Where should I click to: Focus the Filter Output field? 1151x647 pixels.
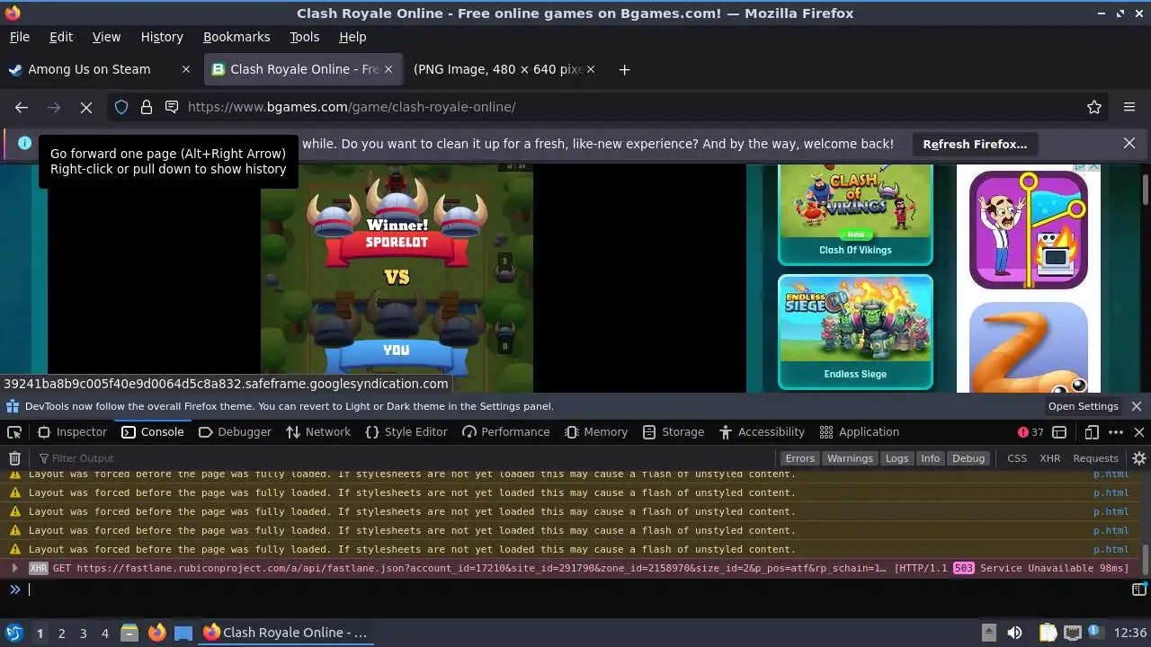point(405,458)
